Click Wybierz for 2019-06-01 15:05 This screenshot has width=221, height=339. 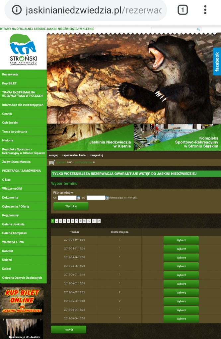(181, 284)
